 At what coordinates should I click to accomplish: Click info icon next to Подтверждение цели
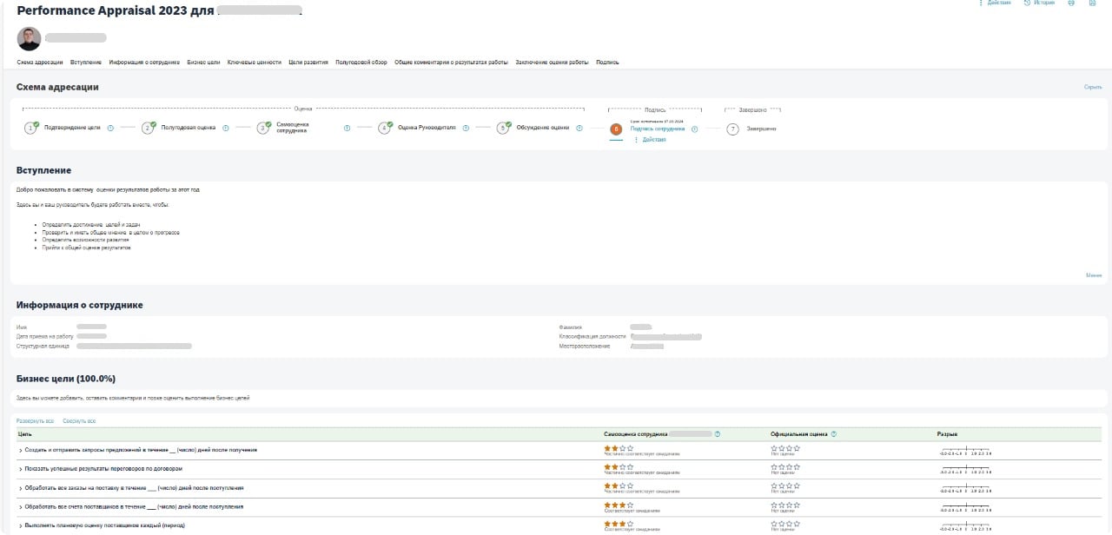point(110,128)
